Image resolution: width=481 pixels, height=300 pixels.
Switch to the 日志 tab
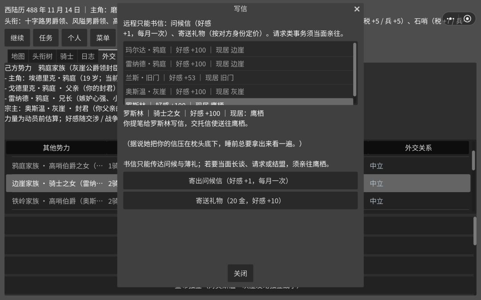click(88, 56)
